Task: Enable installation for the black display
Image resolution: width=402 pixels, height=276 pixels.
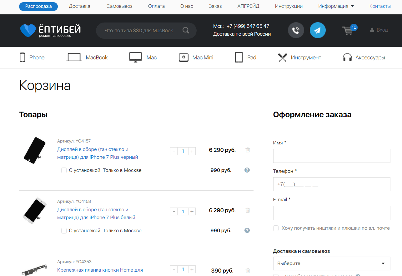Action: [x=64, y=170]
